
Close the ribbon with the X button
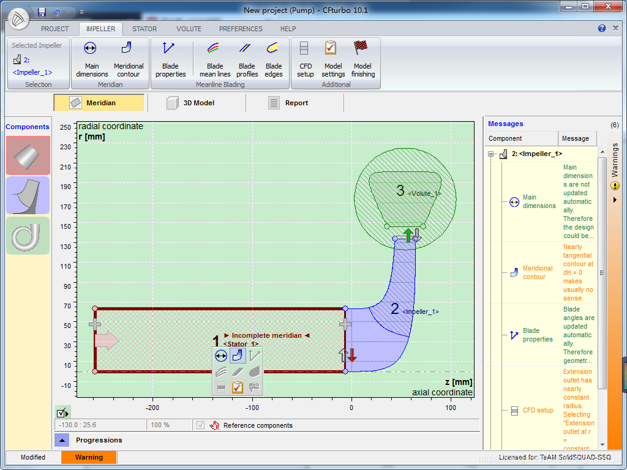616,28
